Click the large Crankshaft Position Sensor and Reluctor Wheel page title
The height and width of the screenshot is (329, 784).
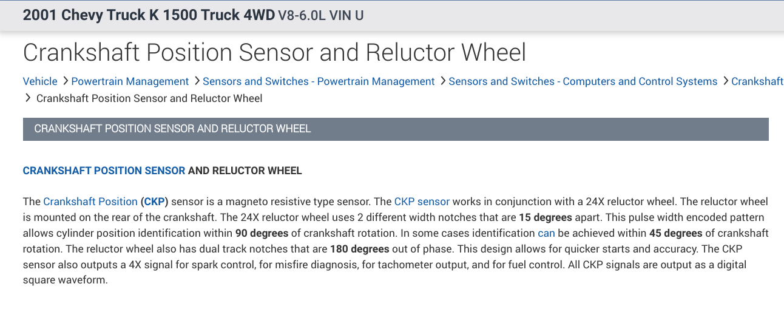point(274,52)
